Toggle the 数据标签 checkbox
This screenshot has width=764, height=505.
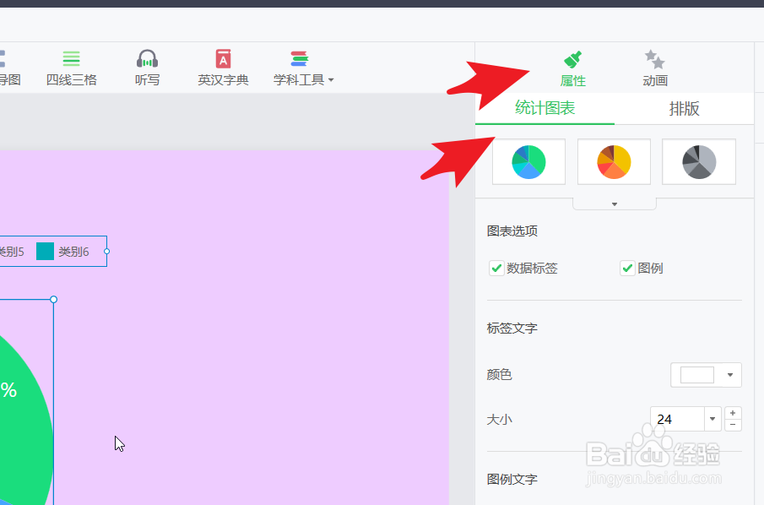pos(496,268)
